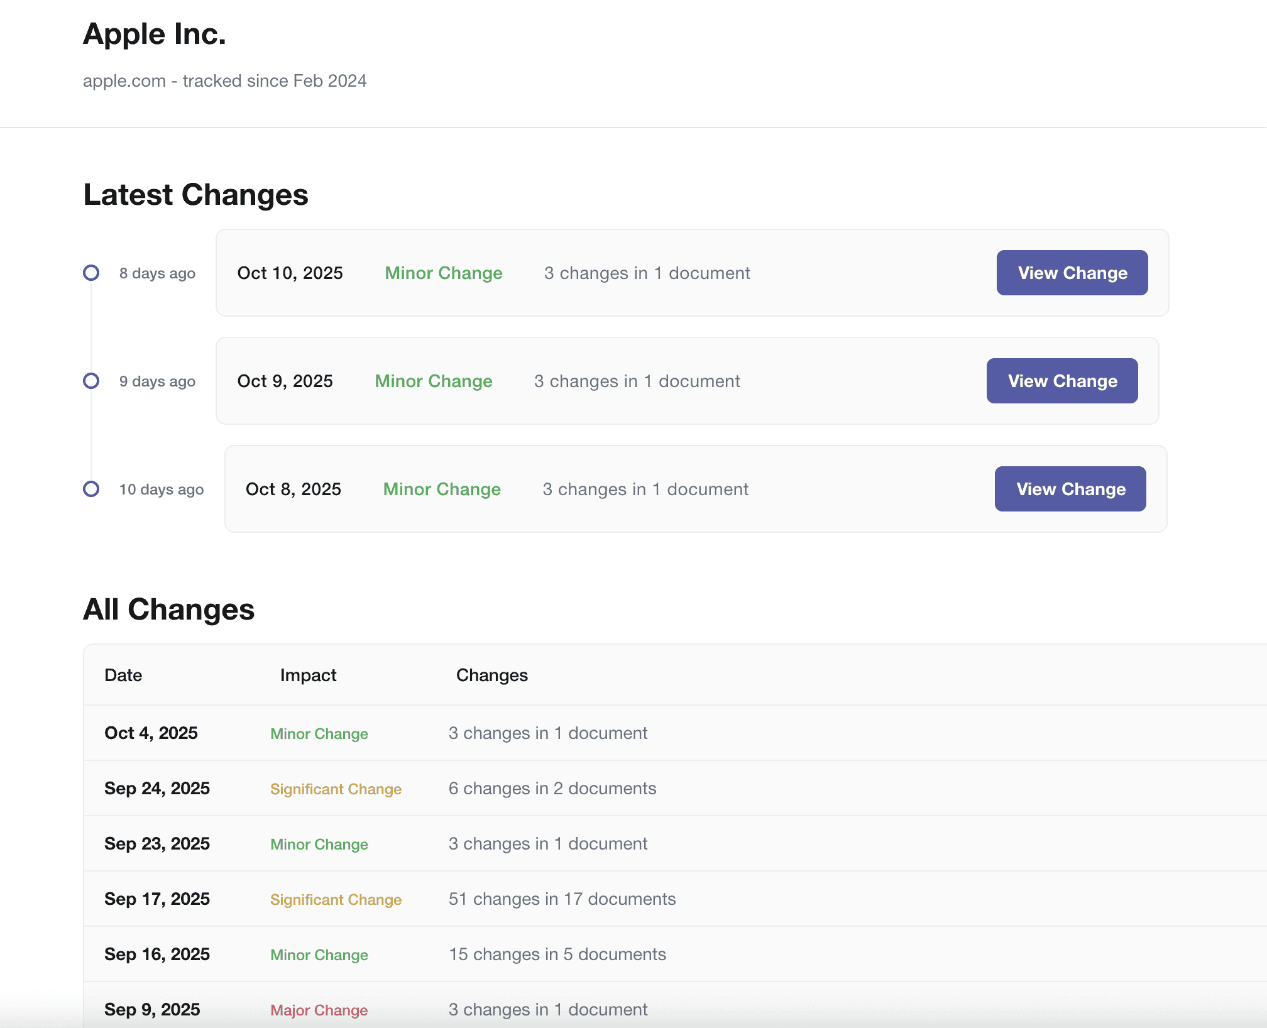Click View Change for Oct 8, 2025
This screenshot has height=1028, width=1267.
(1070, 489)
